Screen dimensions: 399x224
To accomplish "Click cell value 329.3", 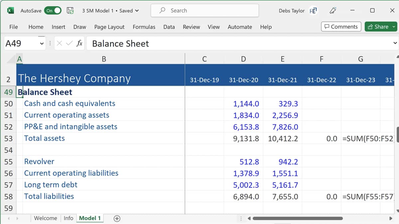I will 288,104.
